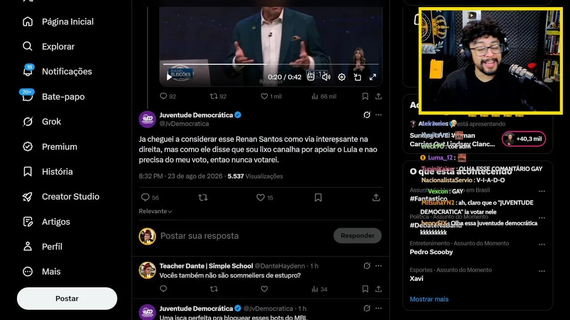Open História in the sidebar
The width and height of the screenshot is (570, 320).
point(47,172)
